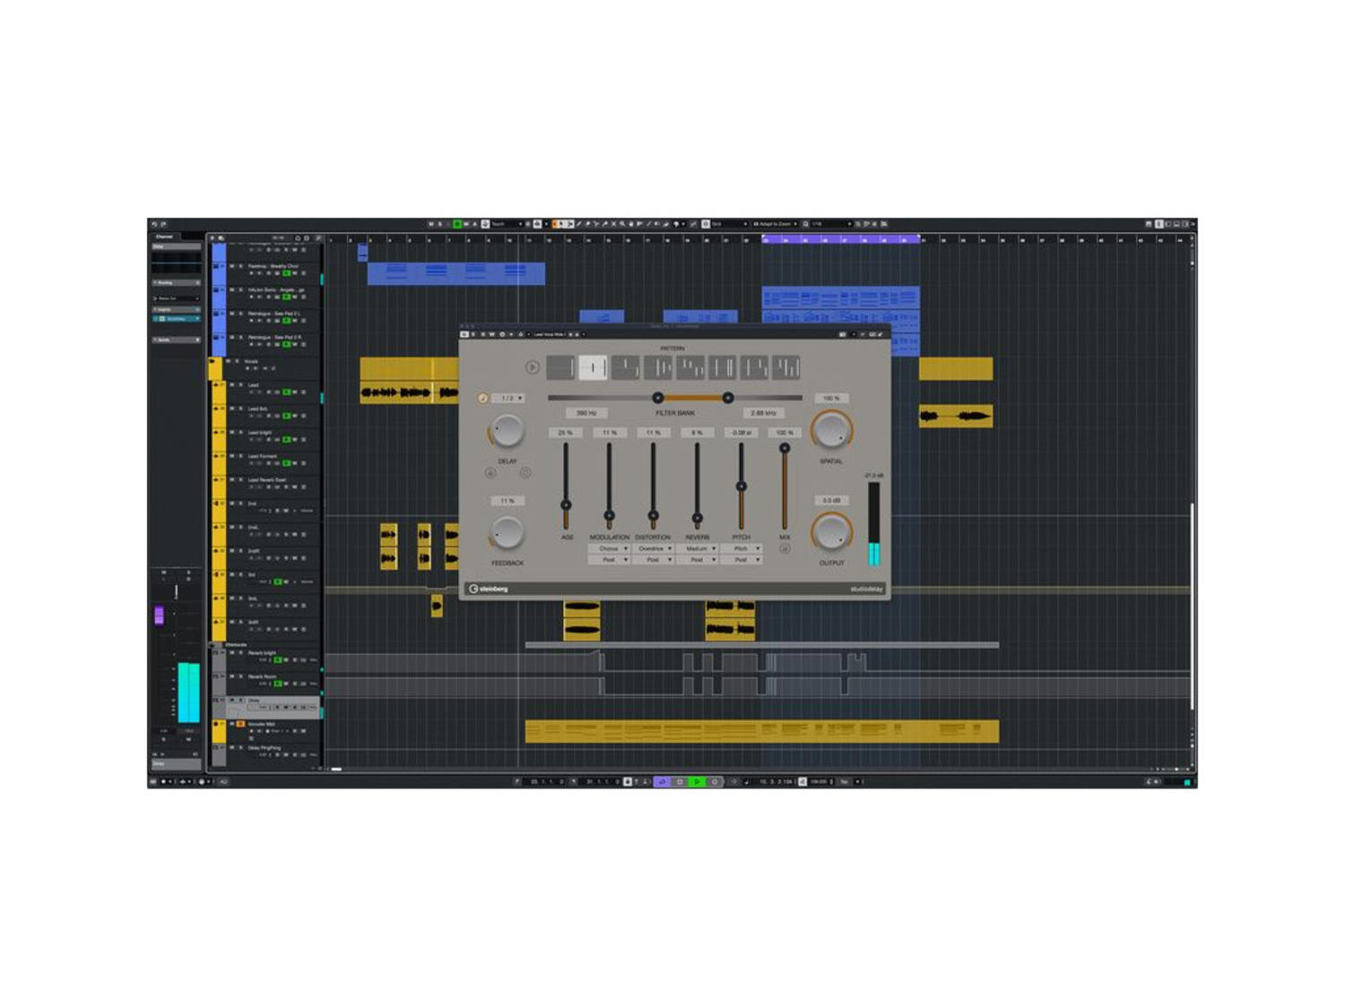
Task: Open the Overdrive dropdown under DISTORTION
Action: tap(654, 548)
